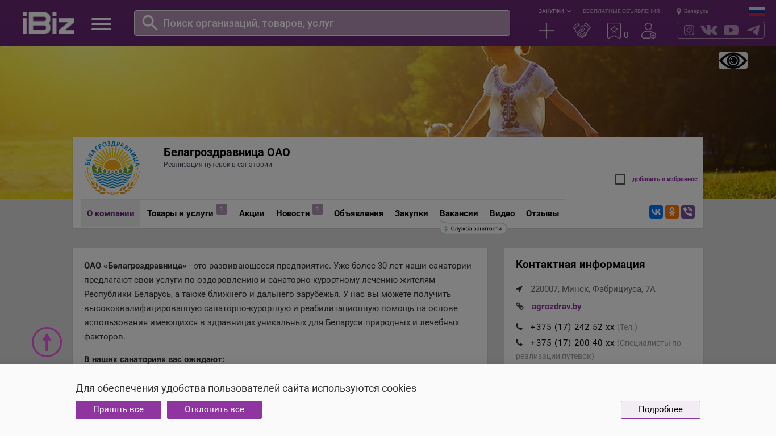Click the website link chain icon
776x436 pixels.
[520, 307]
